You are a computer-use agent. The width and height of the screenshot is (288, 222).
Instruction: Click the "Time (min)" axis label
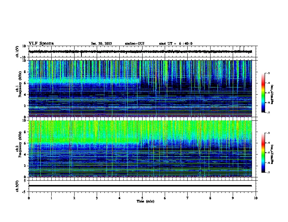pyautogui.click(x=145, y=201)
